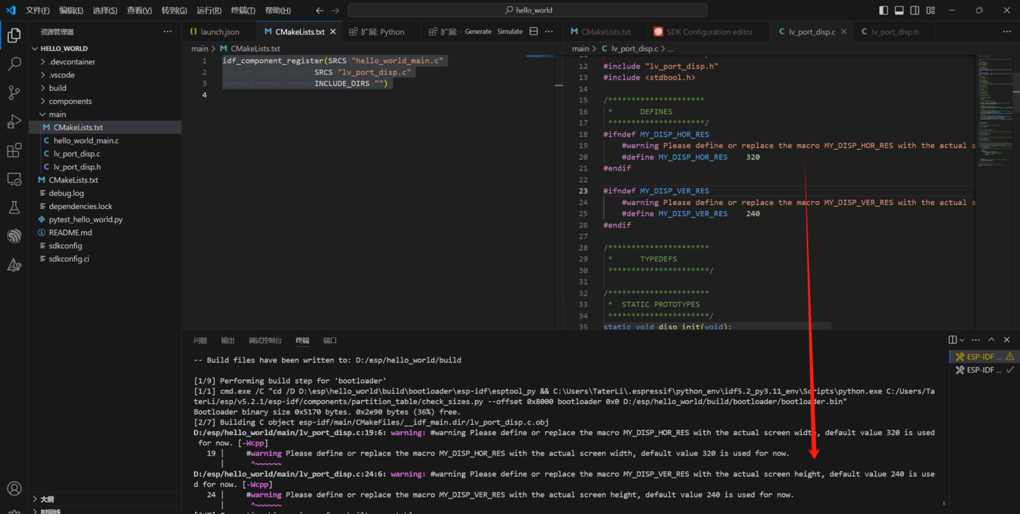
Task: Switch to the 问题 panel tab
Action: (200, 340)
